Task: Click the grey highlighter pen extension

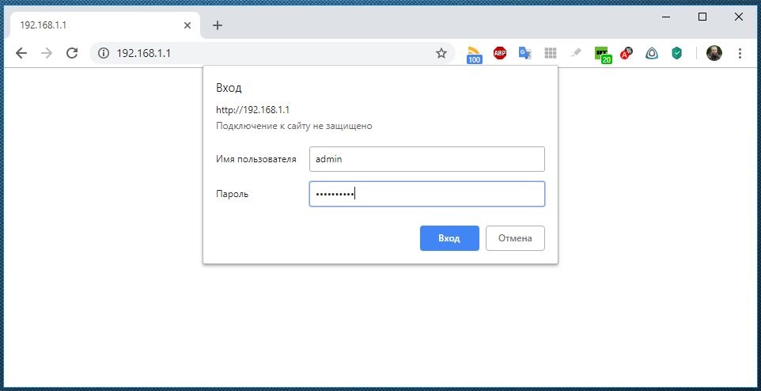Action: point(576,53)
